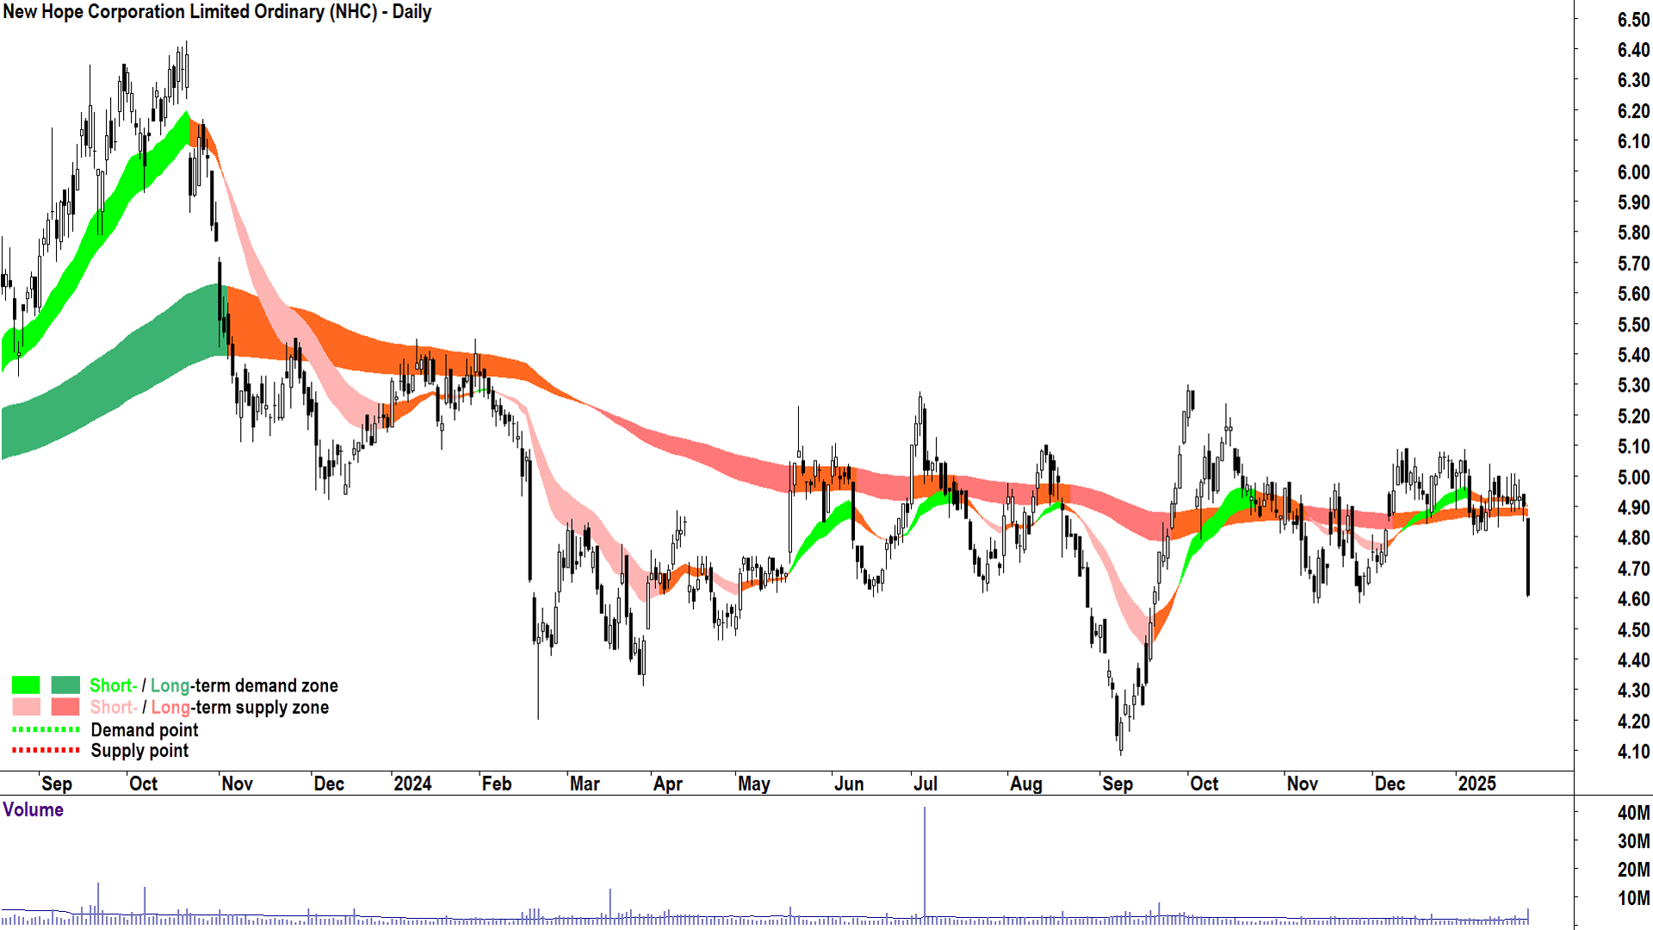The image size is (1653, 930).
Task: Select the 2024 label on the time axis
Action: [x=413, y=784]
